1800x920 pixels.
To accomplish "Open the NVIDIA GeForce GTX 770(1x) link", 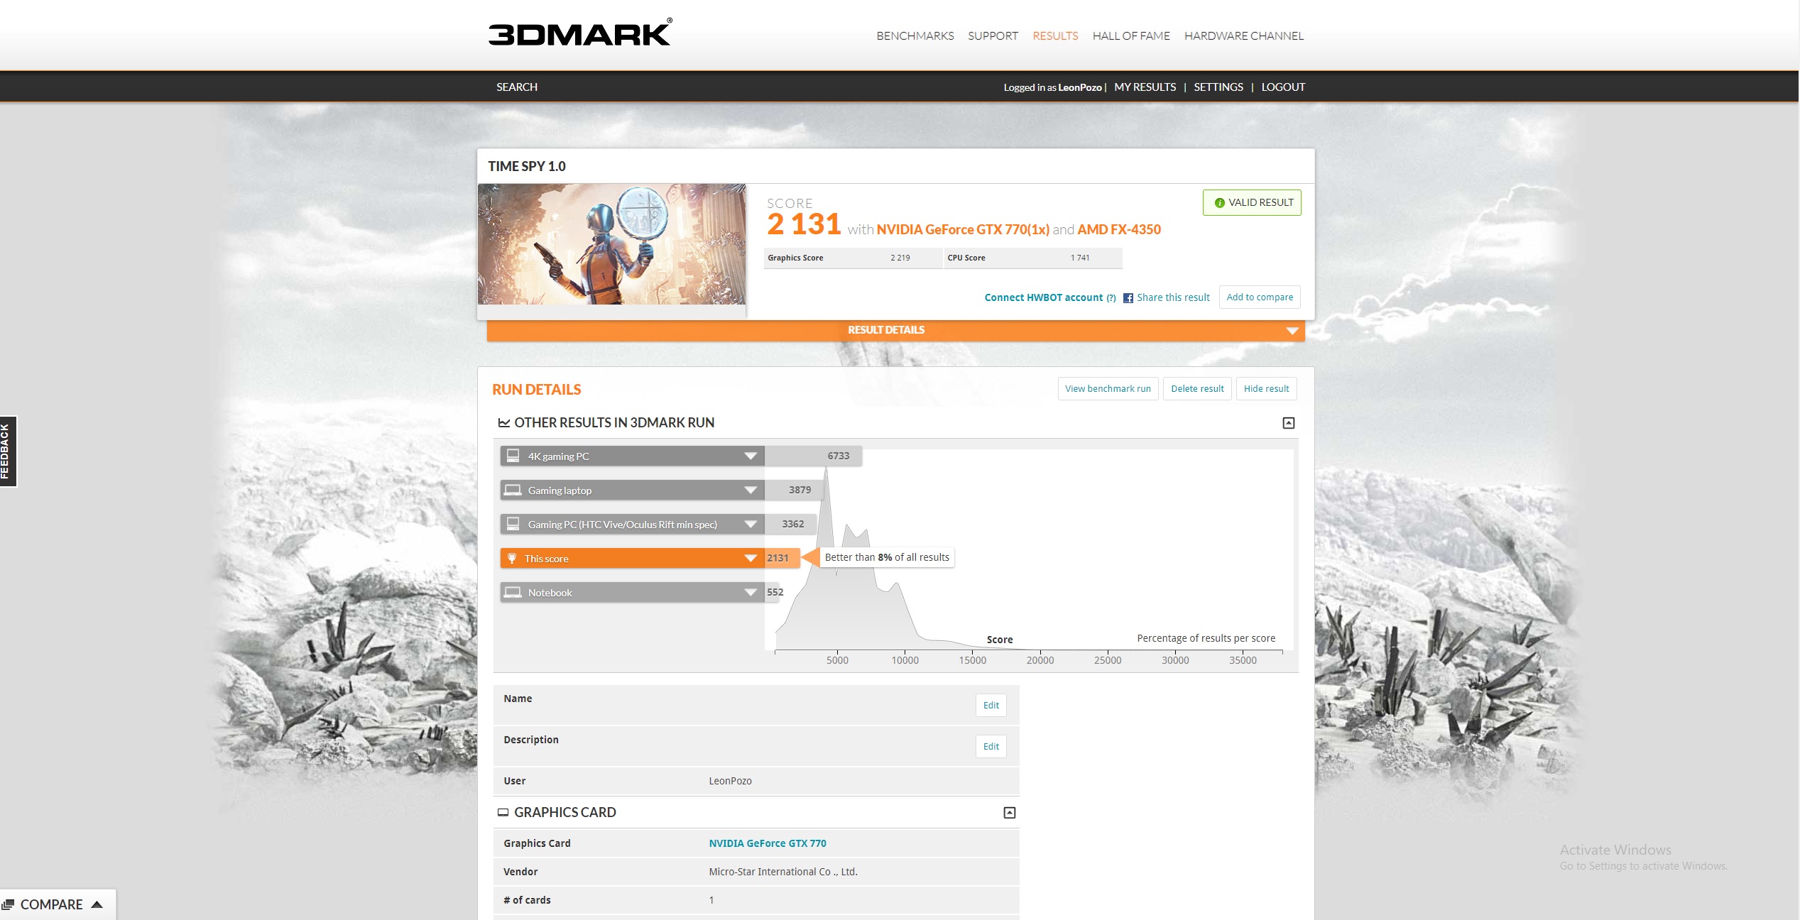I will 962,229.
